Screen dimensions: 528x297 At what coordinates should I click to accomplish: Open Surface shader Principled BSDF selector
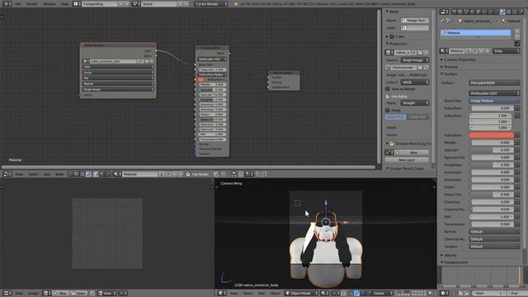click(x=494, y=82)
